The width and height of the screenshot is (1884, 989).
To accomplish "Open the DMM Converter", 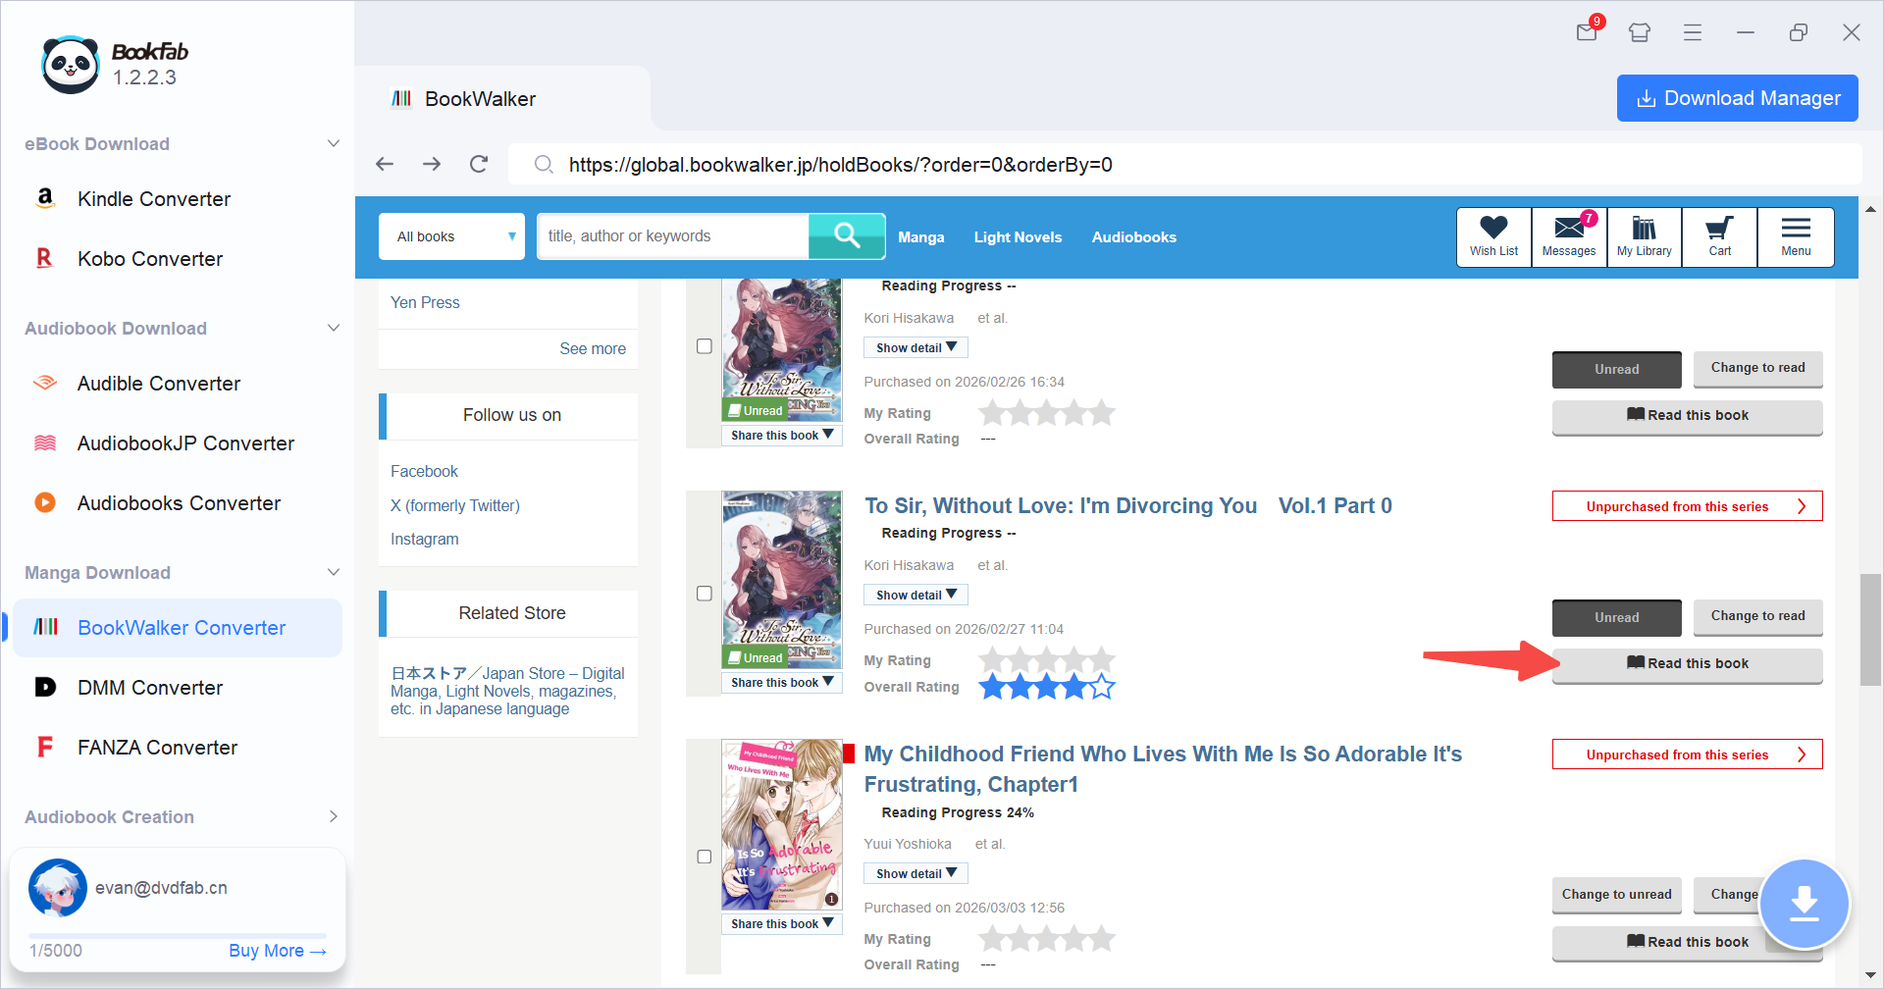I will pyautogui.click(x=149, y=687).
